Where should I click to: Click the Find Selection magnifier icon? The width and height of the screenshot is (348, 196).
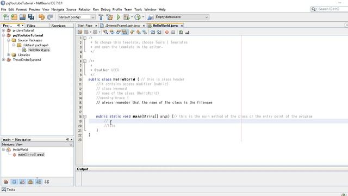tap(105, 32)
